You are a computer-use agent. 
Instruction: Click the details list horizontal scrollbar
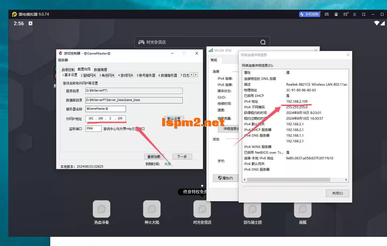pos(288,180)
